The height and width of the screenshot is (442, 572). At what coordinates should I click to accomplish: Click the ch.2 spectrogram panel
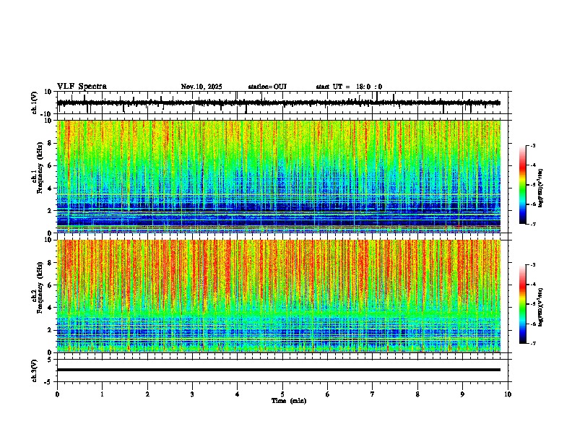pos(279,296)
